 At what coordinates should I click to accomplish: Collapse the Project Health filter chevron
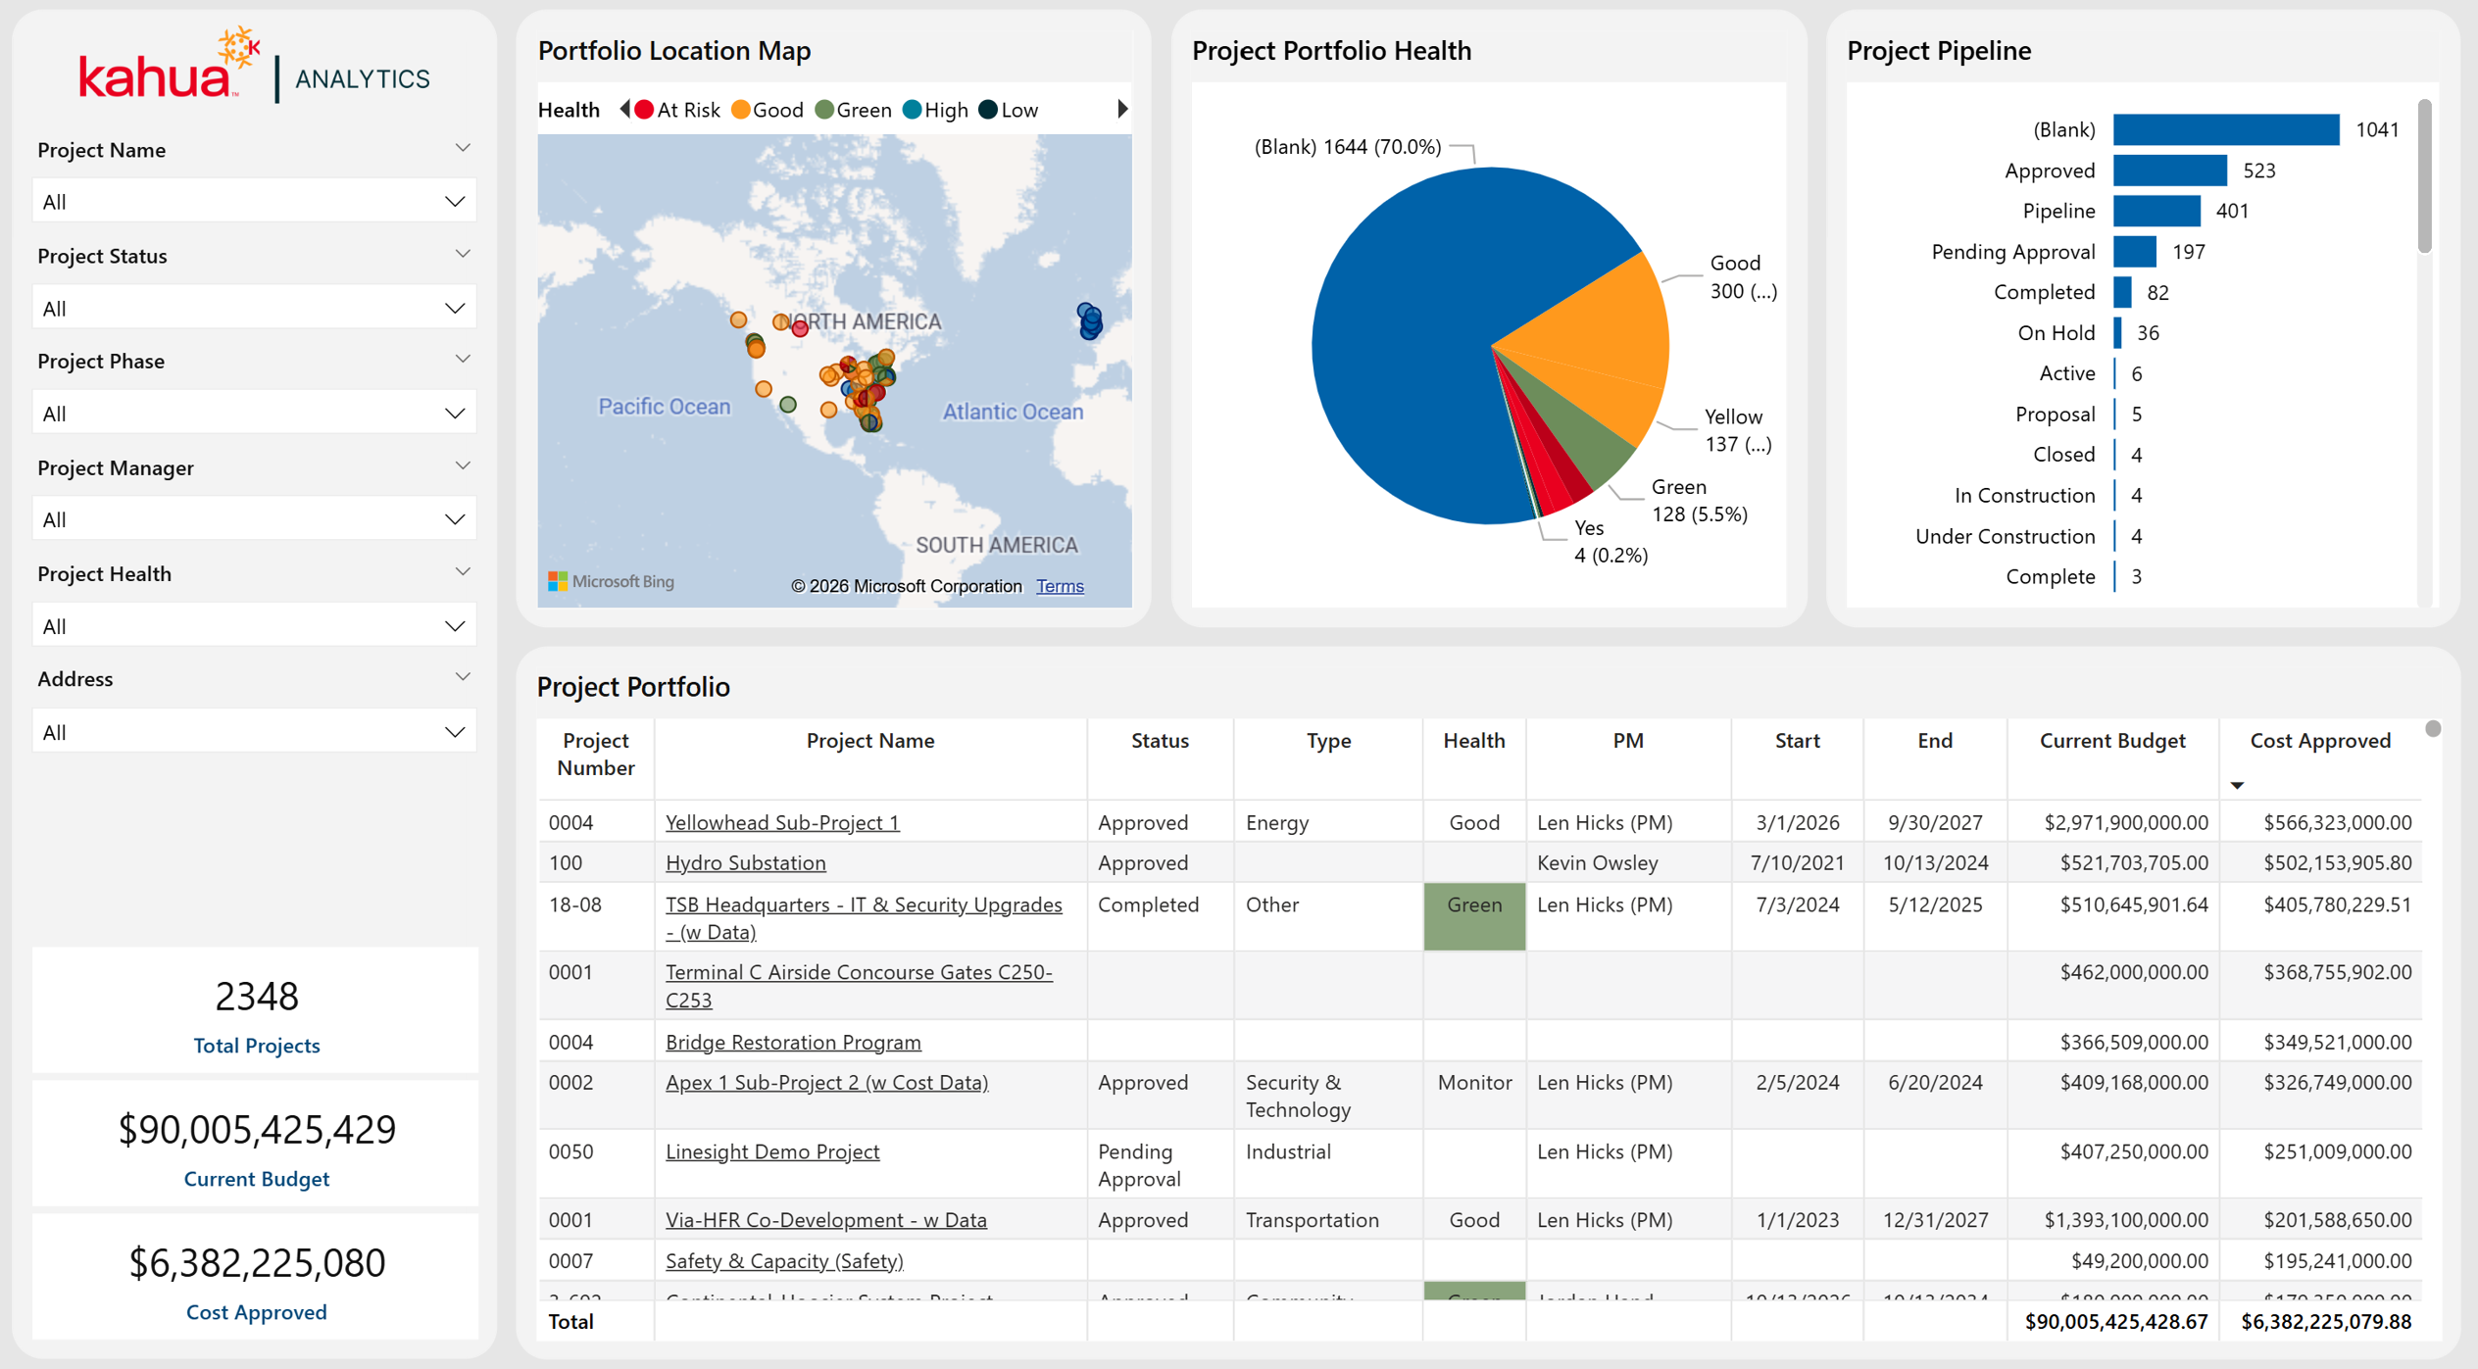click(x=463, y=572)
